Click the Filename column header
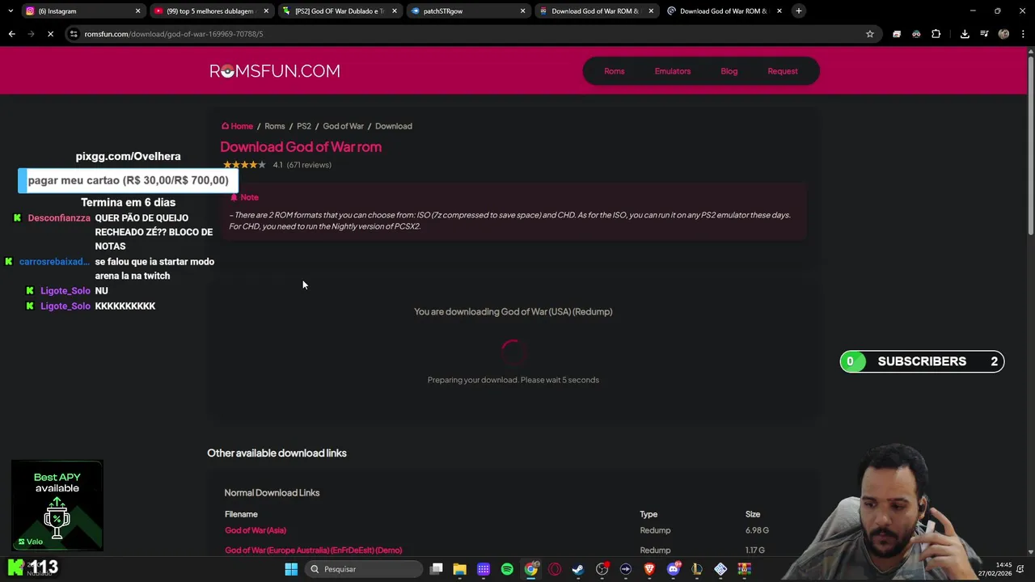Screen dimensions: 1035x582 click(241, 514)
